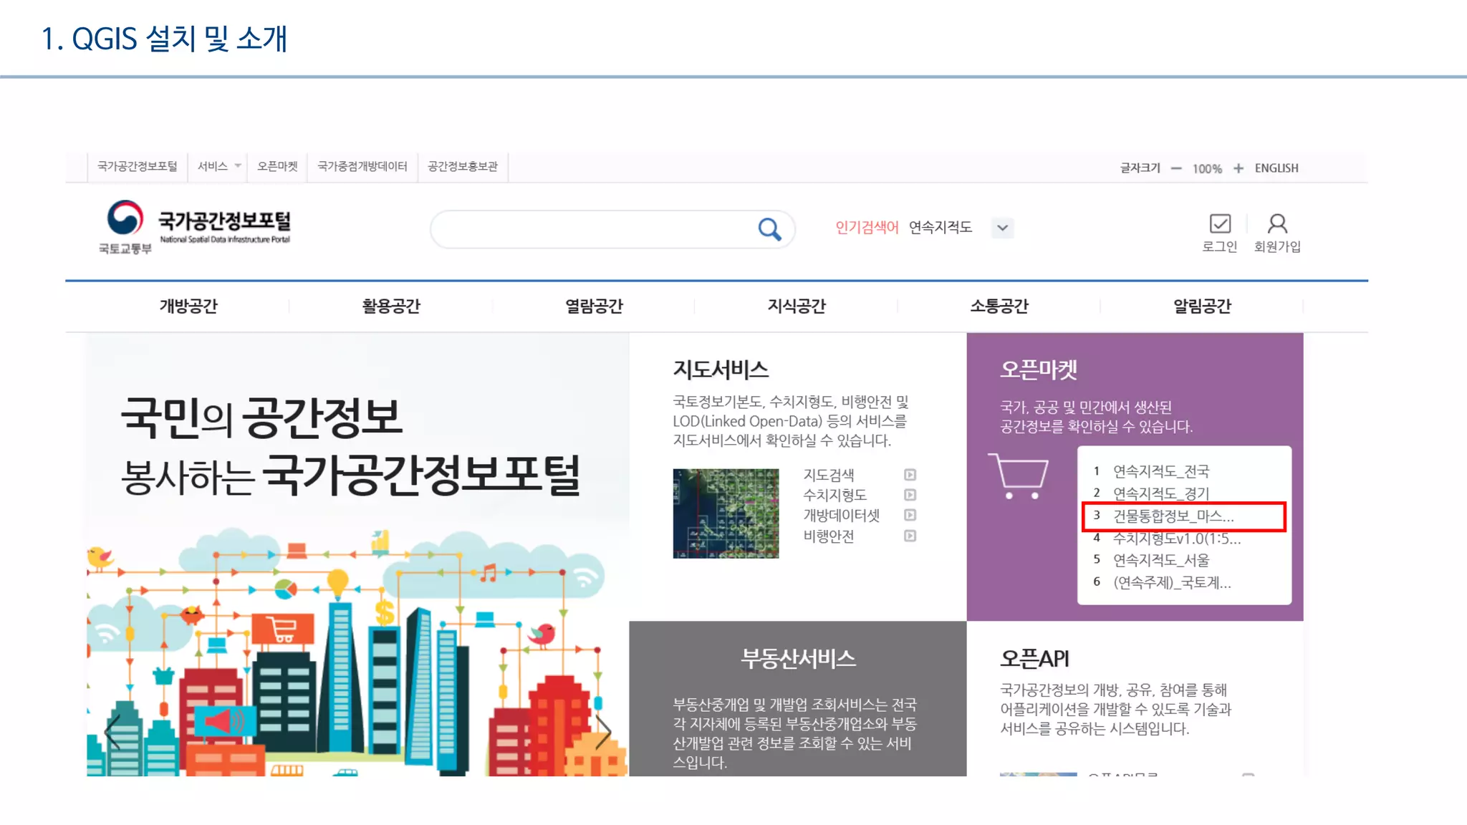Select 연속지적도_전국 in the list
Screen dimensions: 1467x825
[1160, 471]
